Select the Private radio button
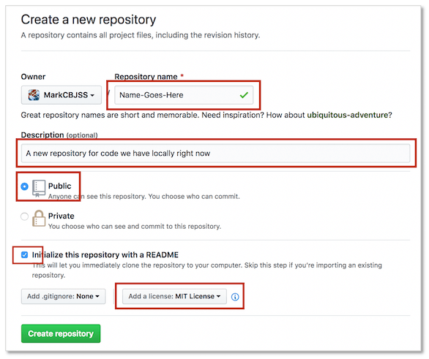This screenshot has height=359, width=429. point(24,216)
